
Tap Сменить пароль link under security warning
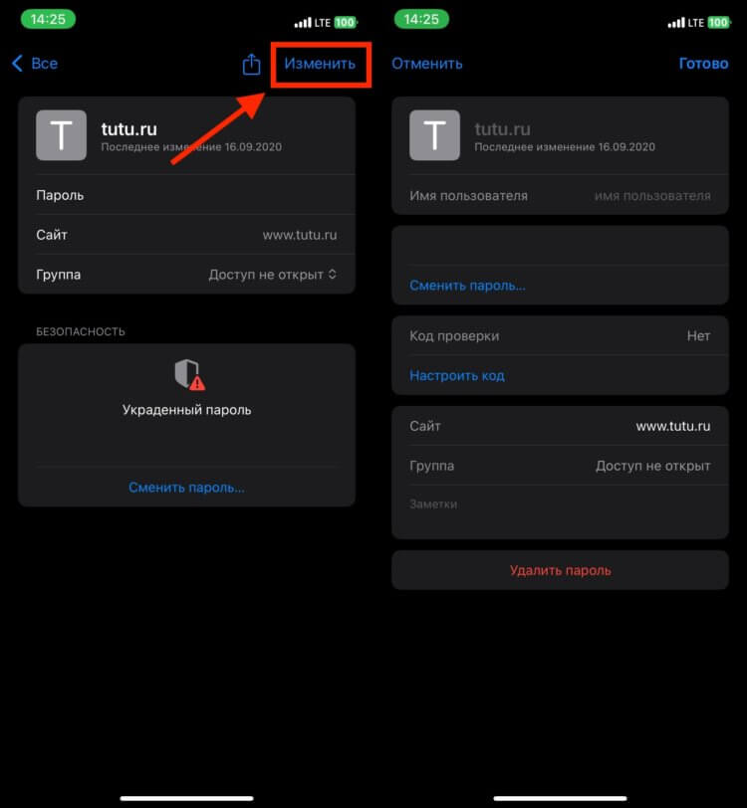186,488
